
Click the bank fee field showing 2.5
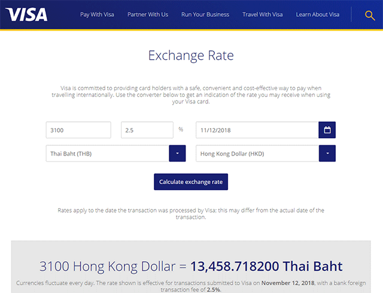coord(148,130)
